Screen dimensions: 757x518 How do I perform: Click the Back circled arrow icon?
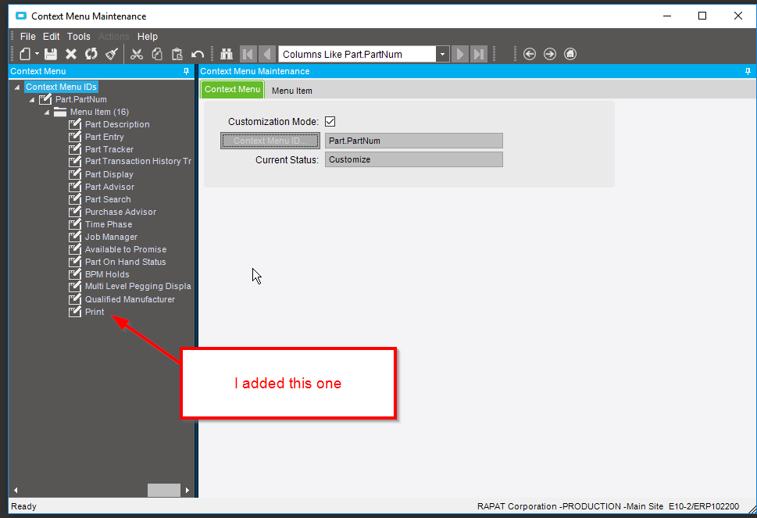point(530,54)
